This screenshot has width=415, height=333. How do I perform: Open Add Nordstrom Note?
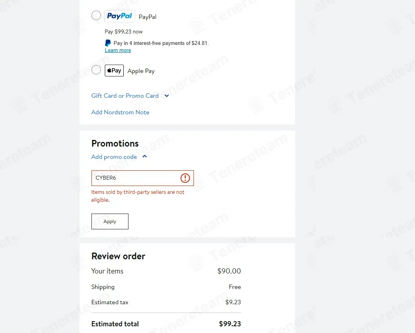point(120,112)
